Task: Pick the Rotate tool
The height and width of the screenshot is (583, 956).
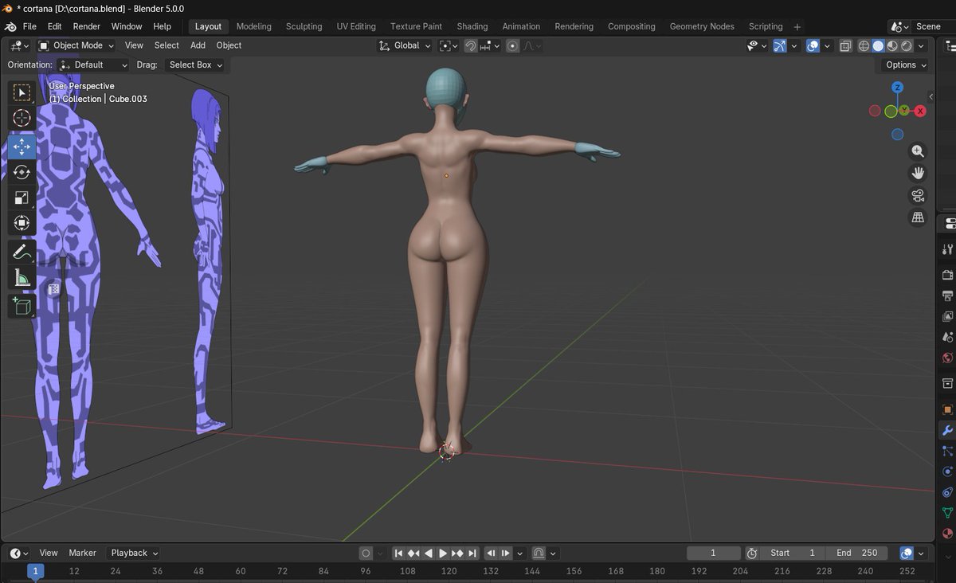Action: 22,172
